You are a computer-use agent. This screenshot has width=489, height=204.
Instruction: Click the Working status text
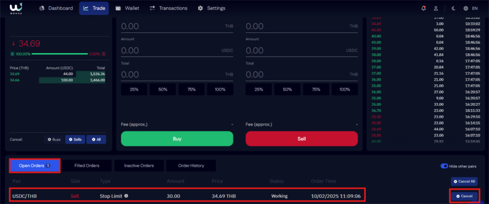(x=279, y=196)
